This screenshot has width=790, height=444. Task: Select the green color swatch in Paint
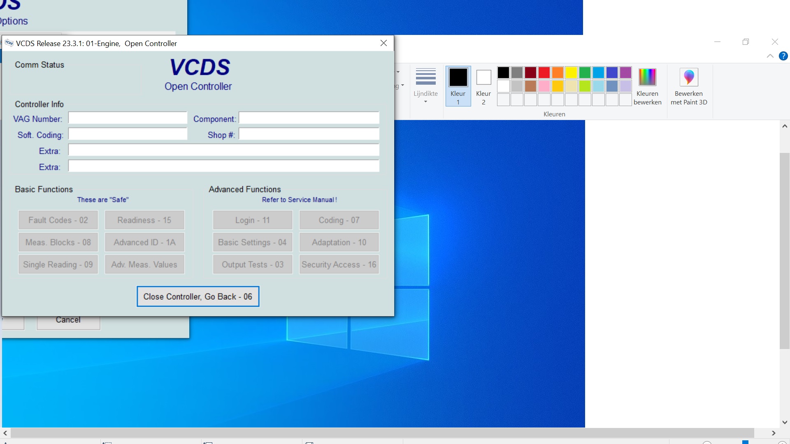coord(585,72)
